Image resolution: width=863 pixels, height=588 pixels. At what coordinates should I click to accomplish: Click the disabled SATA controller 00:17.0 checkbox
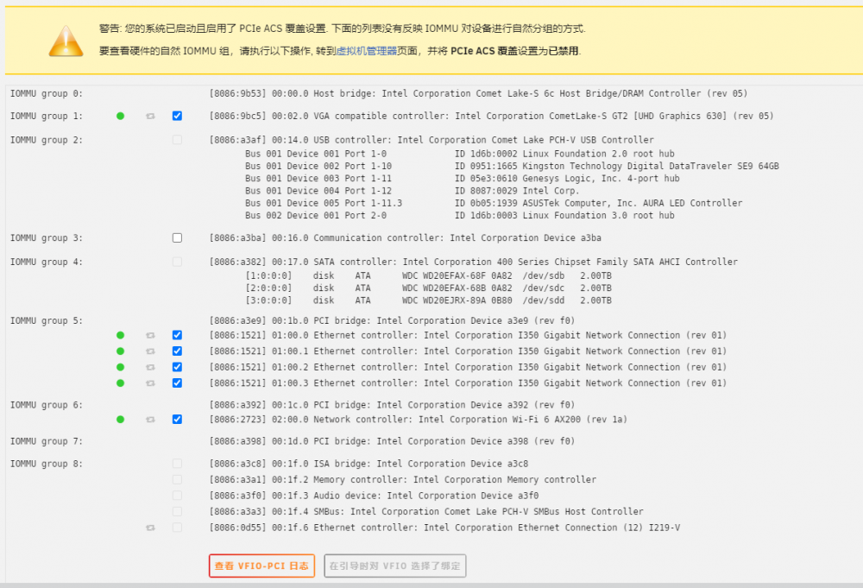pos(177,262)
